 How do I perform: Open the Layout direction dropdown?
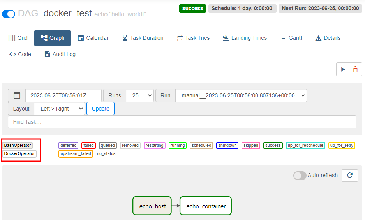[59, 109]
